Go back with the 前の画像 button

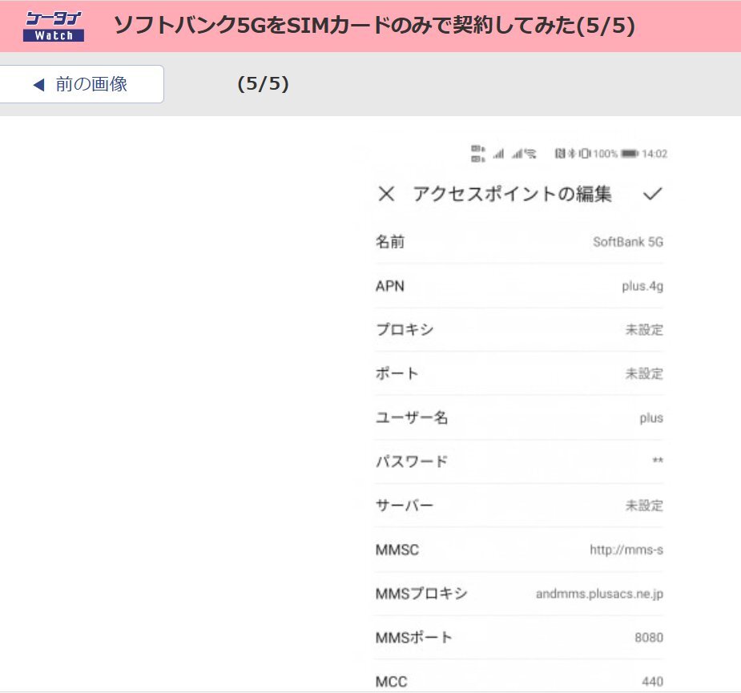tap(82, 84)
